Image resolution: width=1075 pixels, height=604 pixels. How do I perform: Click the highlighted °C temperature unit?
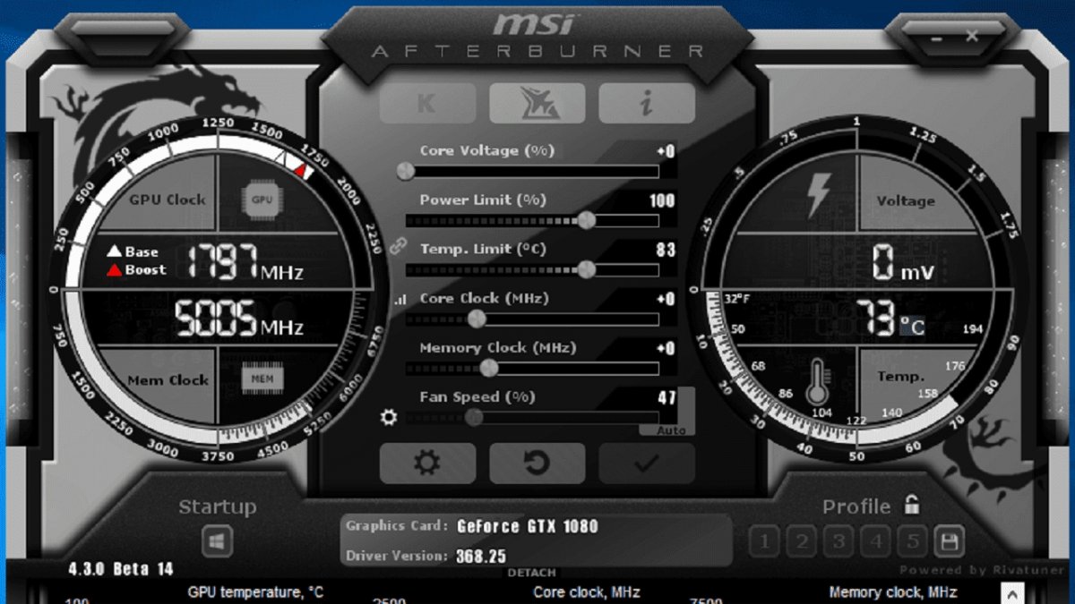click(913, 326)
